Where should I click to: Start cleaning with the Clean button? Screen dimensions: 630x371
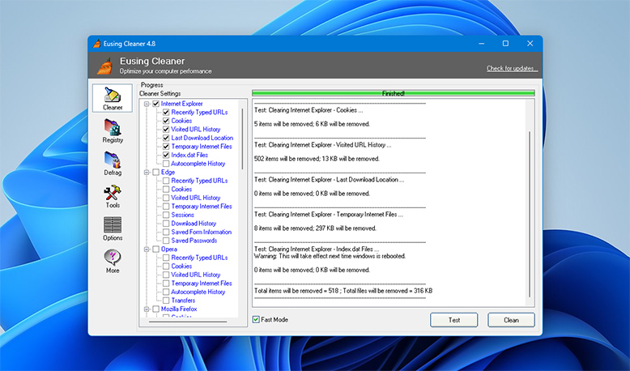click(511, 320)
